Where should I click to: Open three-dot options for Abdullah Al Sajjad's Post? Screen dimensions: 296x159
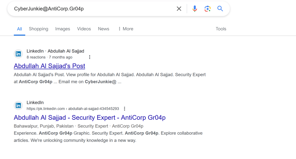click(90, 57)
